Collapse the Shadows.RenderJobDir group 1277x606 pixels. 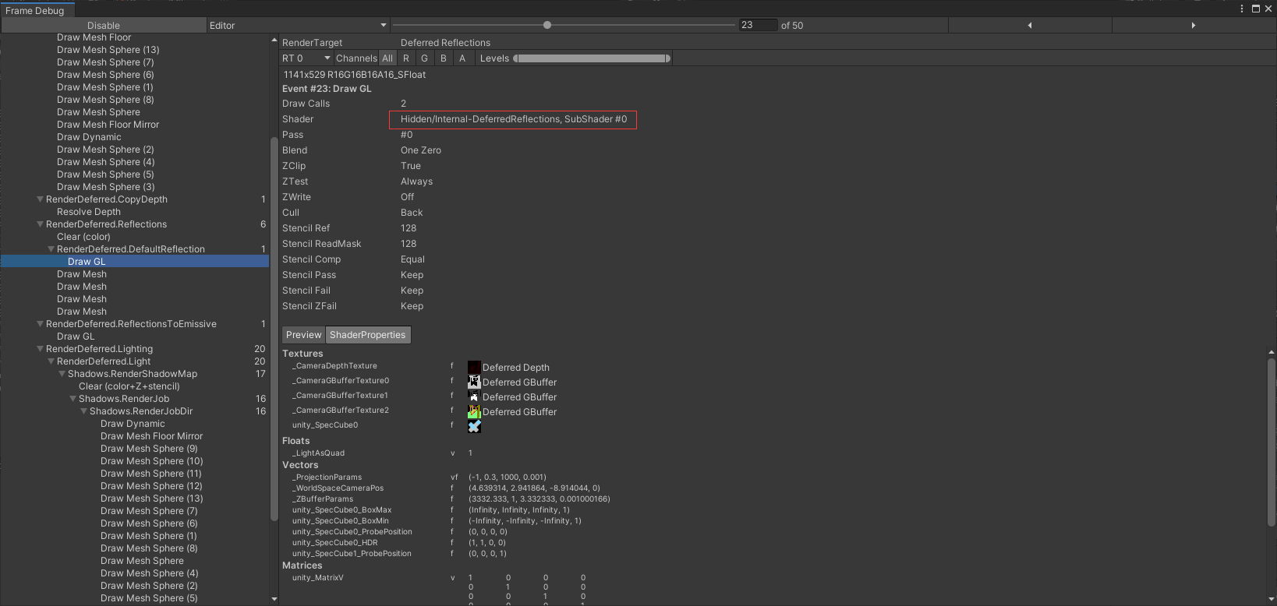pos(84,411)
